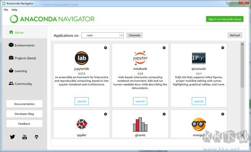Switch to the Learning tab label
251x152 pixels.
tap(21, 71)
